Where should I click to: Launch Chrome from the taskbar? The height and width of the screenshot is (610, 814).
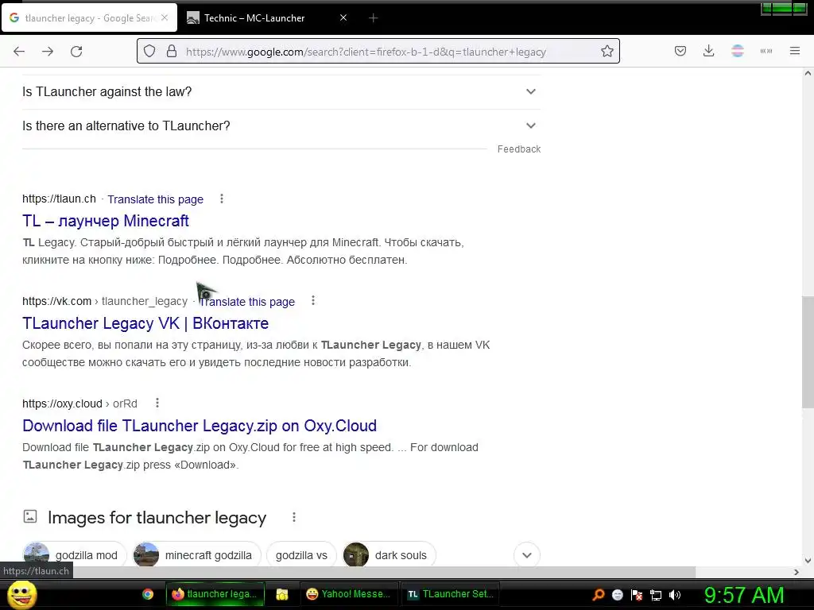pyautogui.click(x=148, y=594)
